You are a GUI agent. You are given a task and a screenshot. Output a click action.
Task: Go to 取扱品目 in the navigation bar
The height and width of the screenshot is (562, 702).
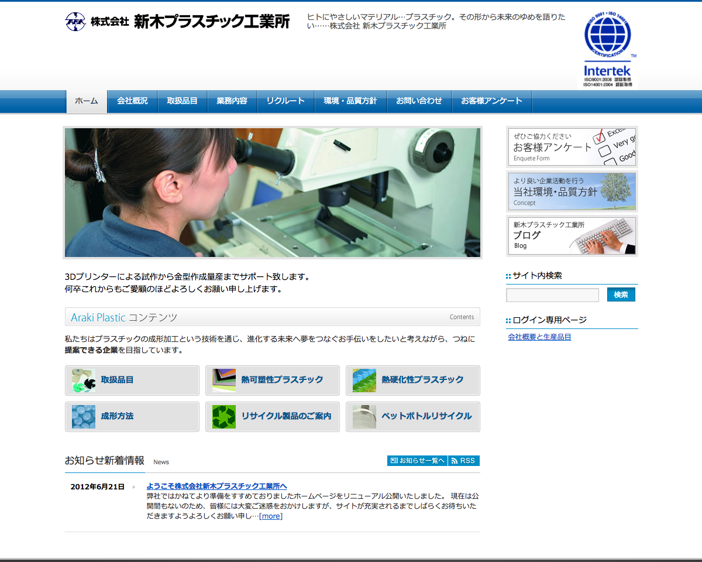(183, 101)
